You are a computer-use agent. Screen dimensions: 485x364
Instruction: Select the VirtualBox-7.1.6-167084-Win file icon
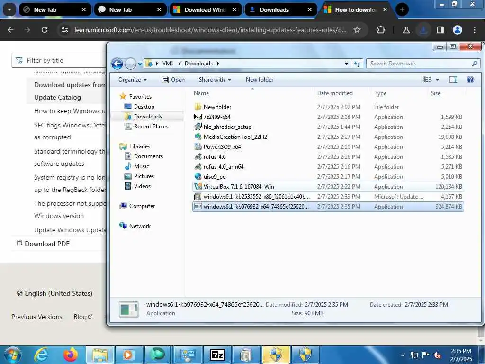pos(198,187)
